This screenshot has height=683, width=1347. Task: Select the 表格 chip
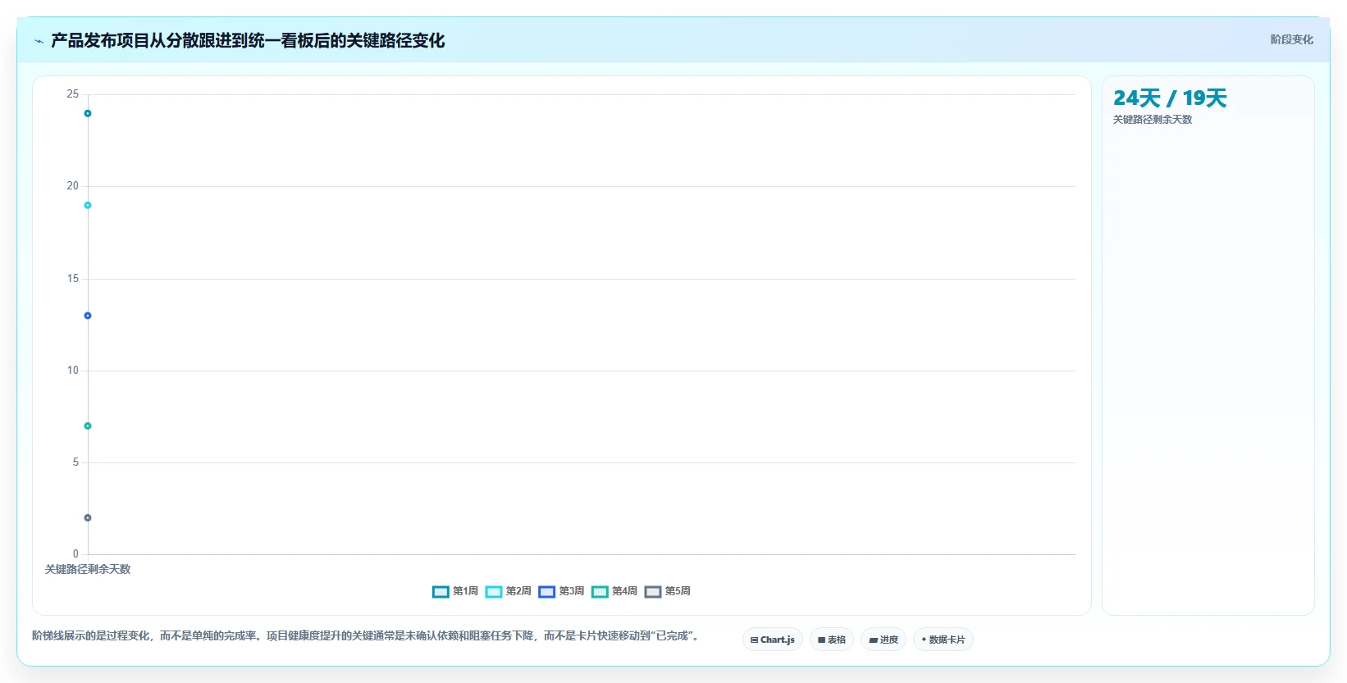pyautogui.click(x=832, y=640)
